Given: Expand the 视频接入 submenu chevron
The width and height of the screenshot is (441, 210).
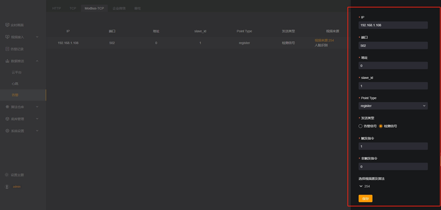Looking at the screenshot, I should pyautogui.click(x=37, y=37).
